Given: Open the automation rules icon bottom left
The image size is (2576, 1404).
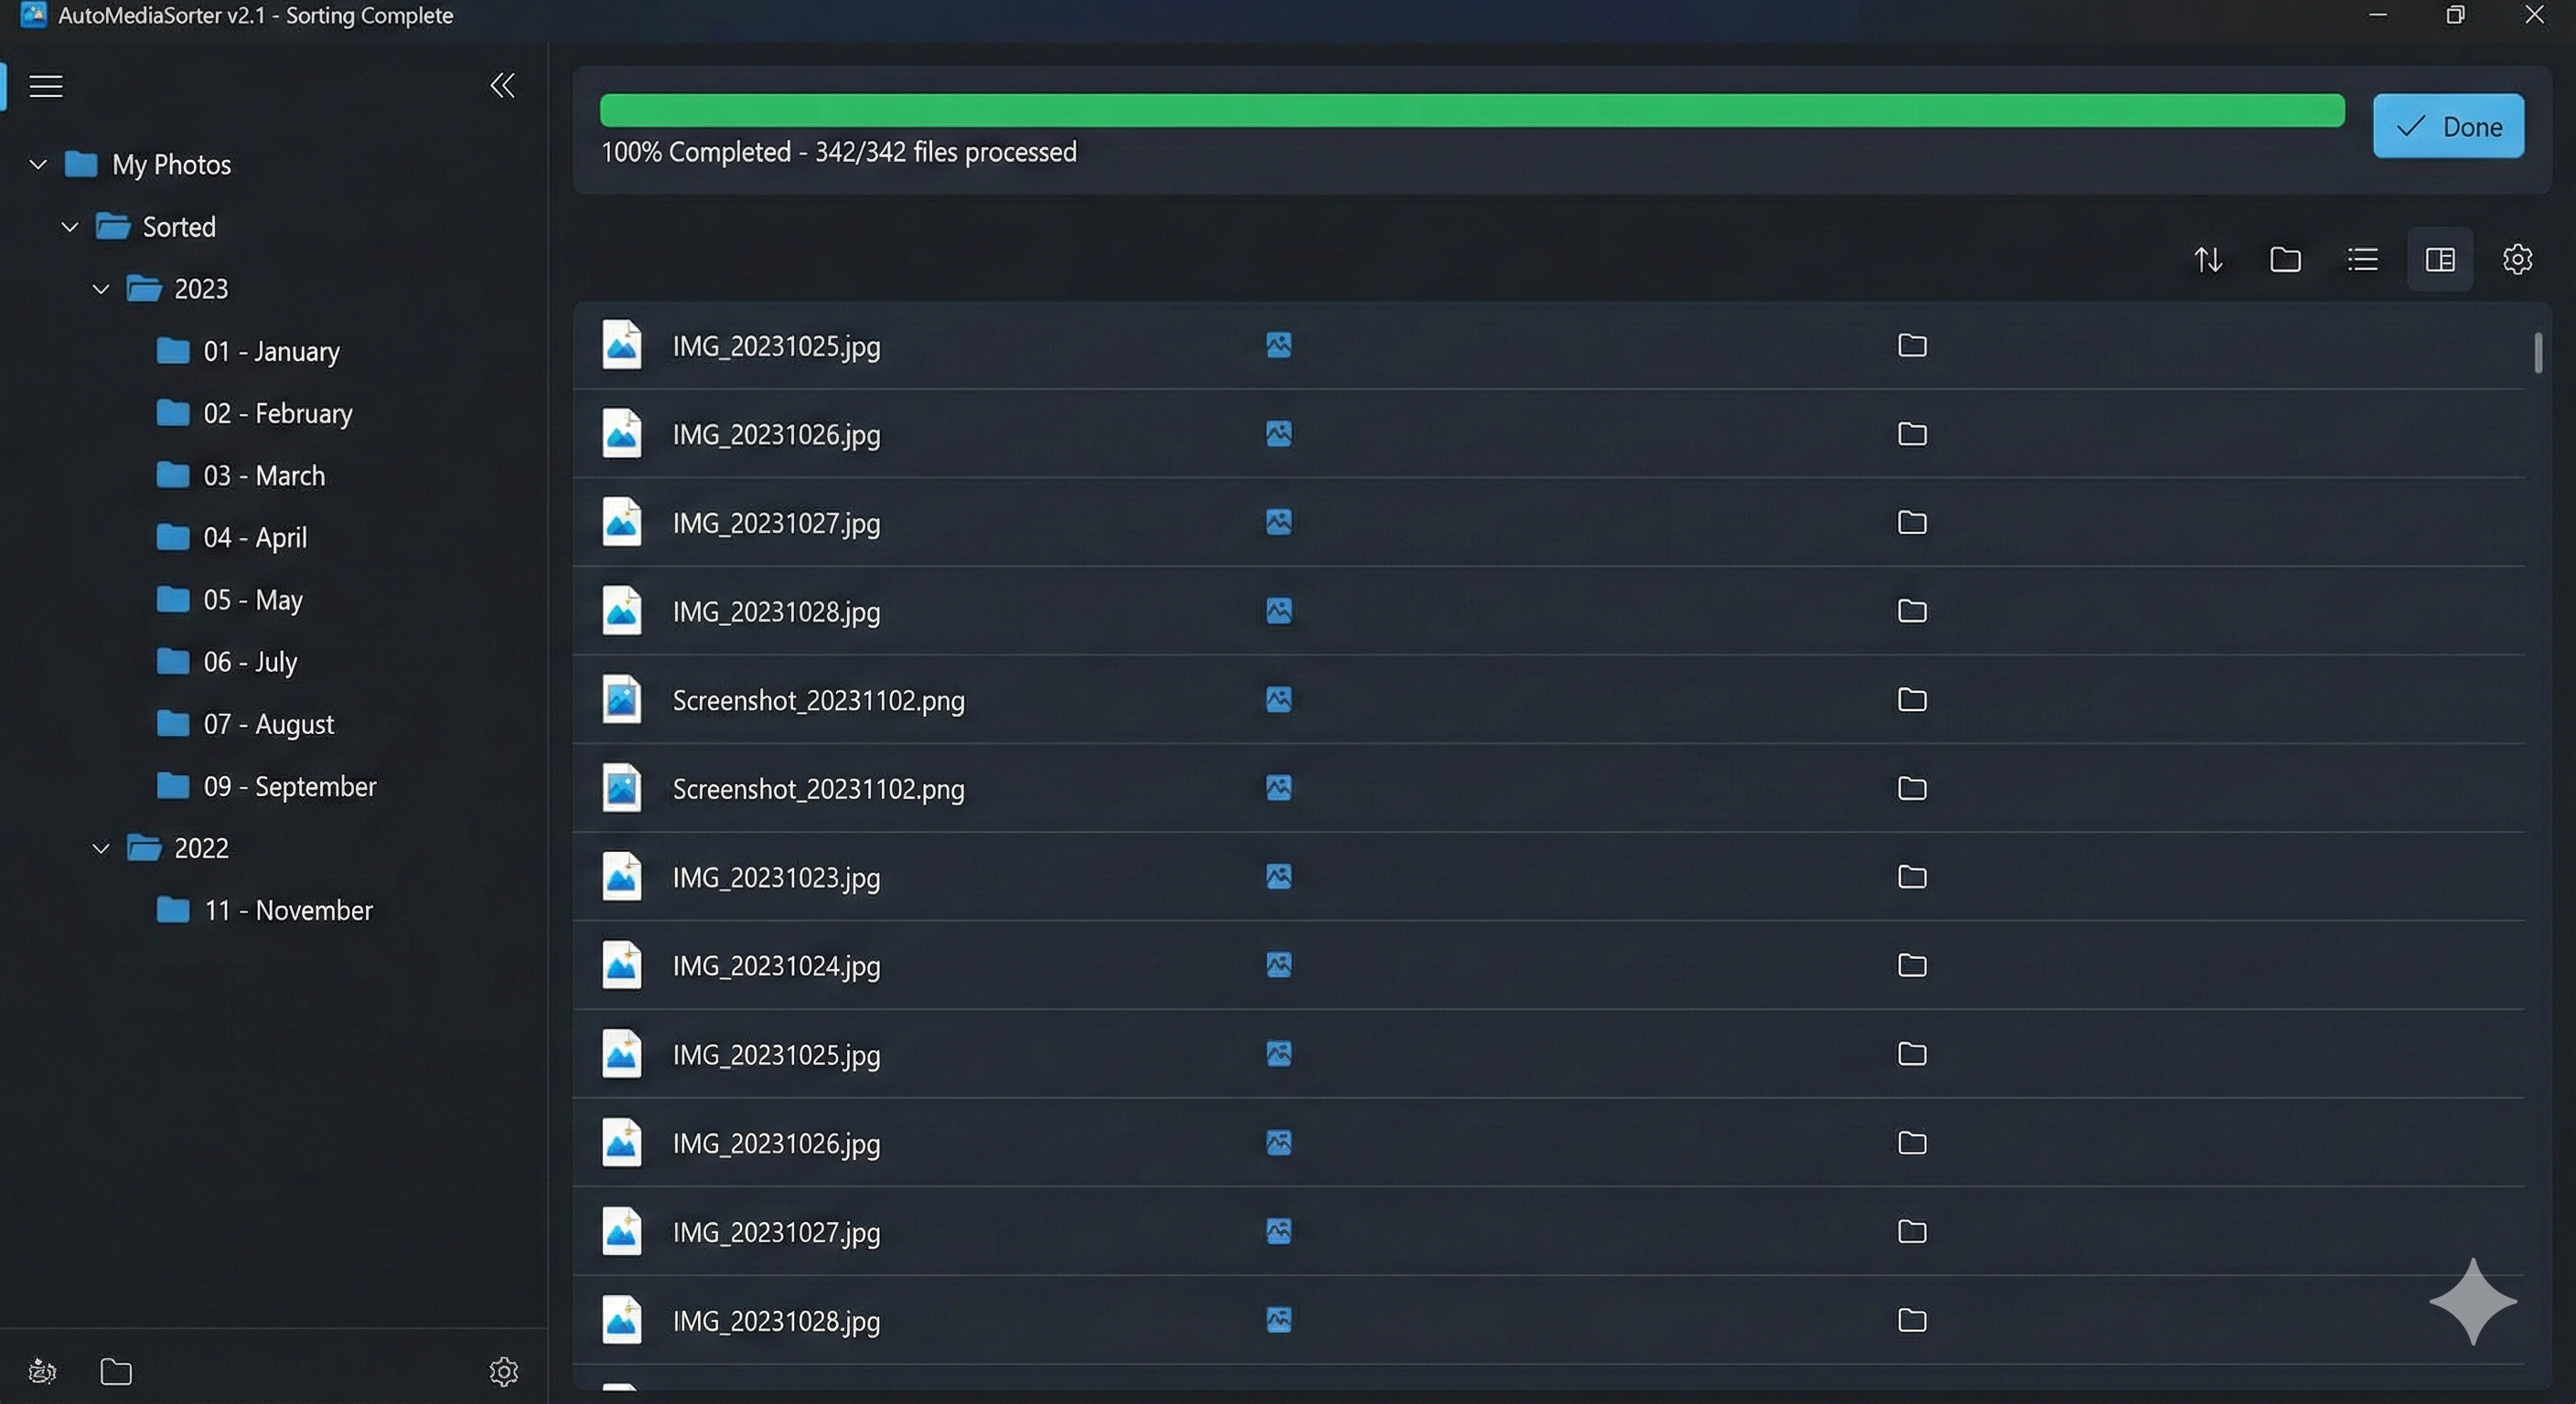Looking at the screenshot, I should click(41, 1372).
